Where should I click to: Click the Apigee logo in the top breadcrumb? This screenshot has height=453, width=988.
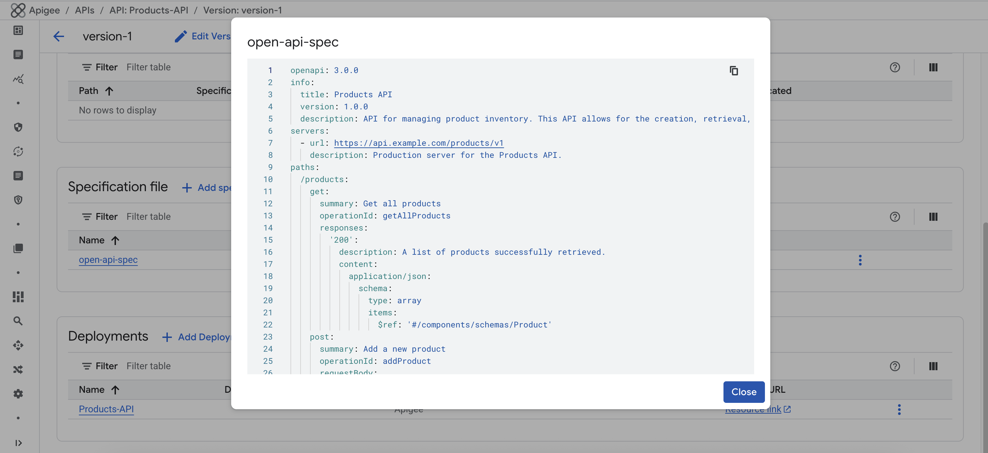[x=18, y=10]
